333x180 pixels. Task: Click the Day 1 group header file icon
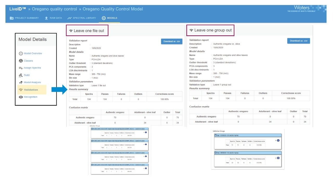coord(216,135)
